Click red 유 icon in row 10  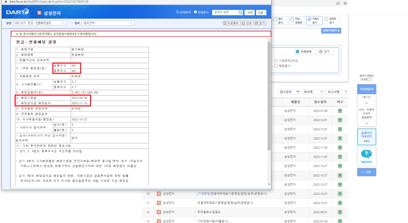[x=159, y=193]
